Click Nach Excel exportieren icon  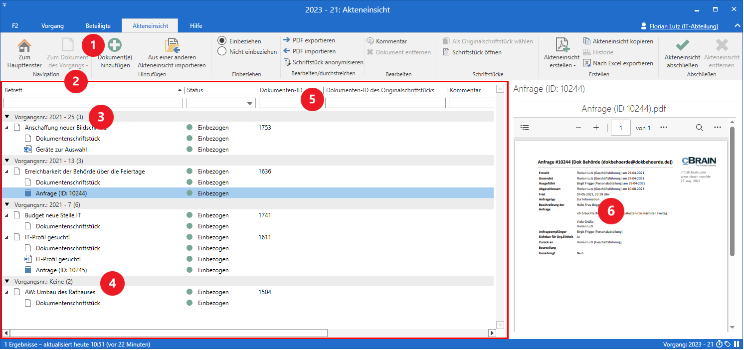click(x=587, y=63)
